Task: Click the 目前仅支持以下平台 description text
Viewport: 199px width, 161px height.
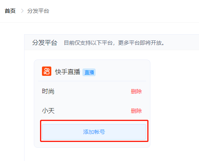Action: [x=114, y=43]
